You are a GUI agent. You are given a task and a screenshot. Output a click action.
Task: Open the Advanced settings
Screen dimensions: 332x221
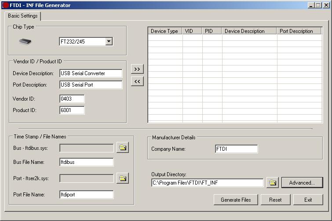pyautogui.click(x=302, y=182)
